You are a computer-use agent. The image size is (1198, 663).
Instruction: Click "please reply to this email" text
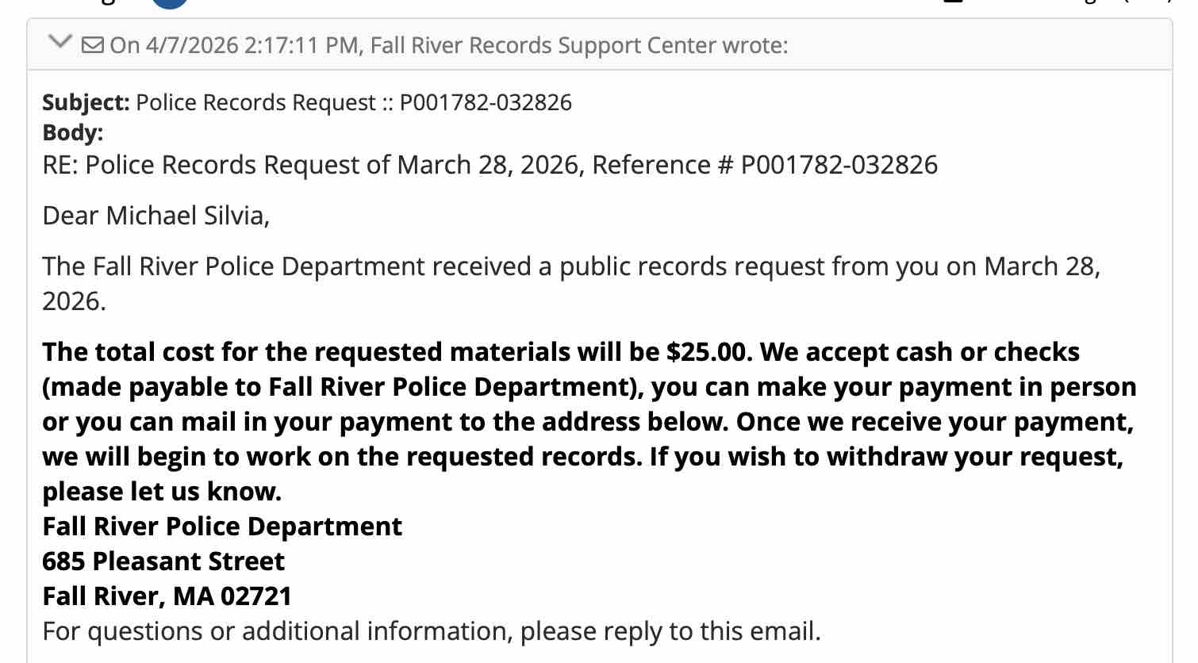pos(670,631)
